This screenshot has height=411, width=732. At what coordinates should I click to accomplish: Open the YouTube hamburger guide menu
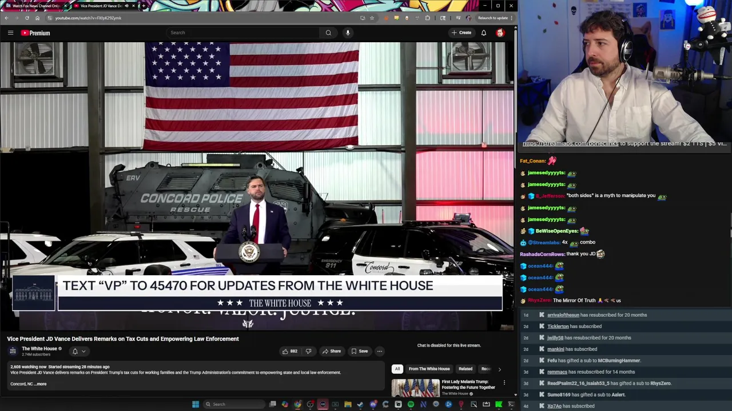click(x=10, y=33)
